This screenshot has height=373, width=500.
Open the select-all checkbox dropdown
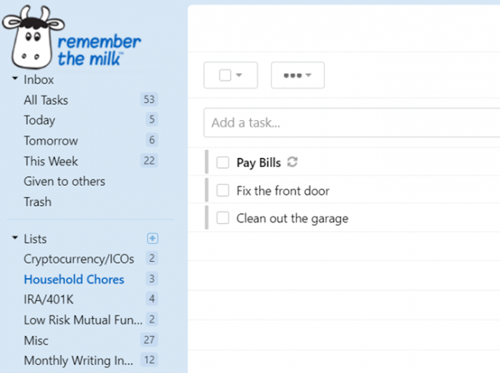click(231, 75)
